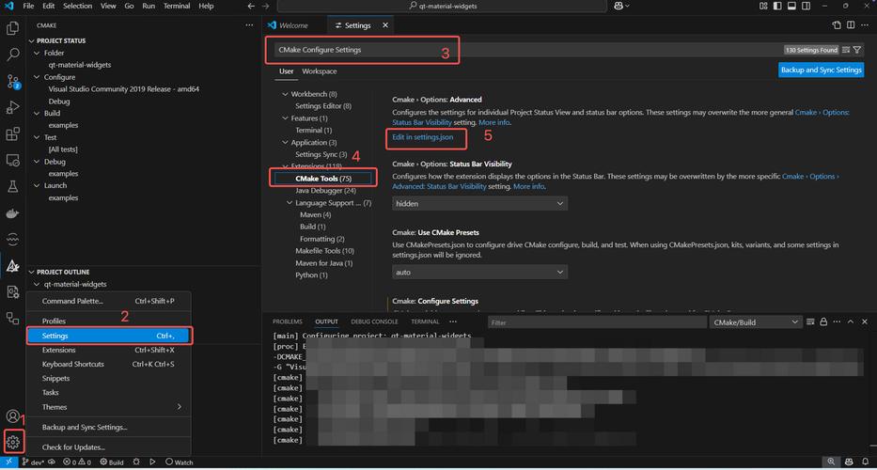Screen dimensions: 877x470
Task: Open the Themes submenu
Action: (x=108, y=407)
